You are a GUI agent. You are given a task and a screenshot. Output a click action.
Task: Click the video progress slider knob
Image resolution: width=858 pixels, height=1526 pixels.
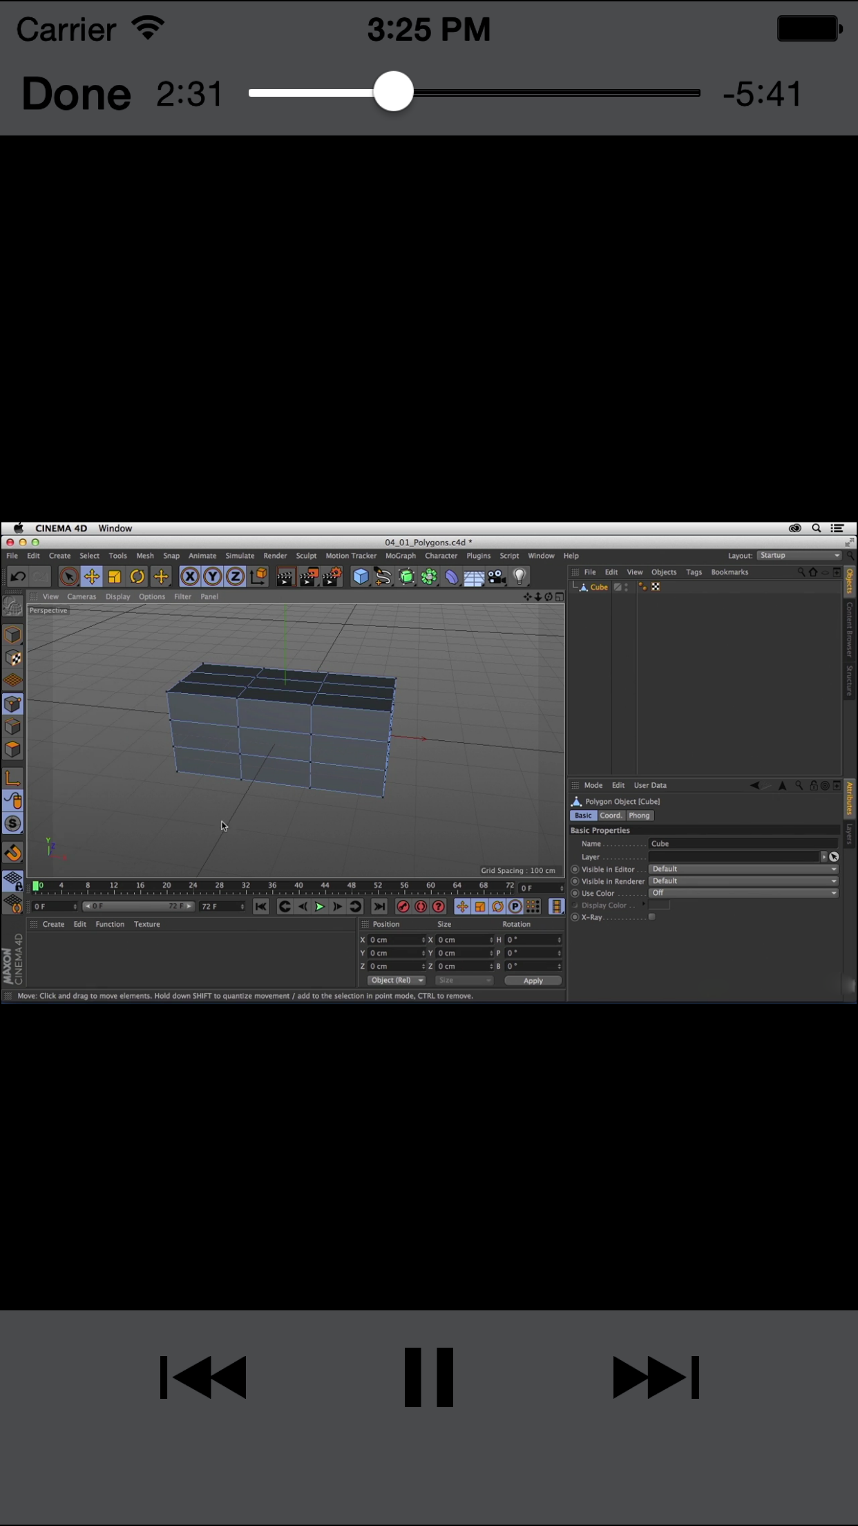pyautogui.click(x=394, y=92)
